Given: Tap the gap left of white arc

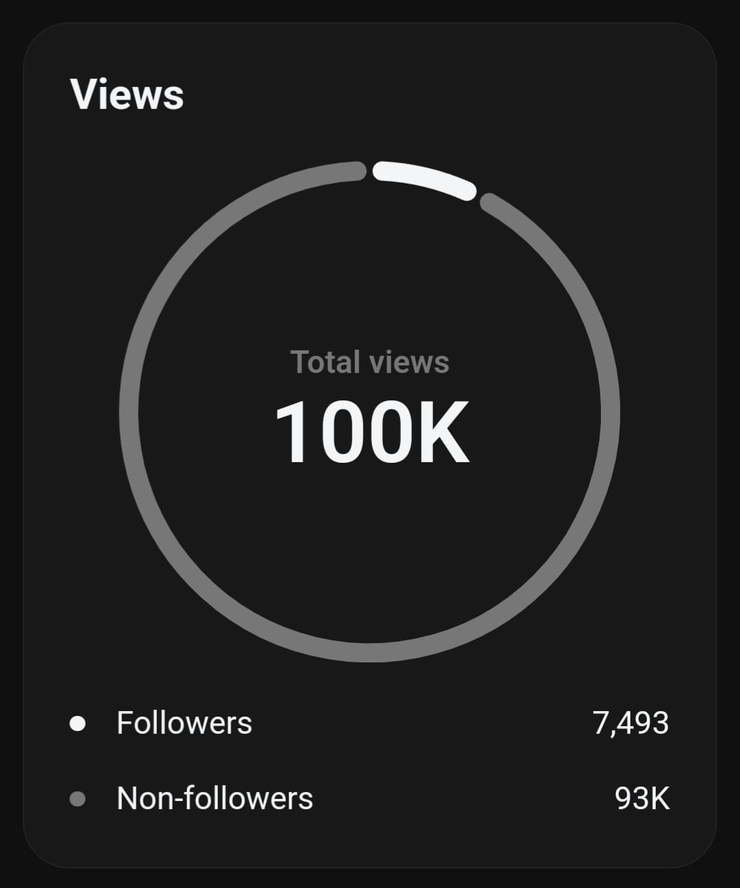Looking at the screenshot, I should (x=369, y=169).
